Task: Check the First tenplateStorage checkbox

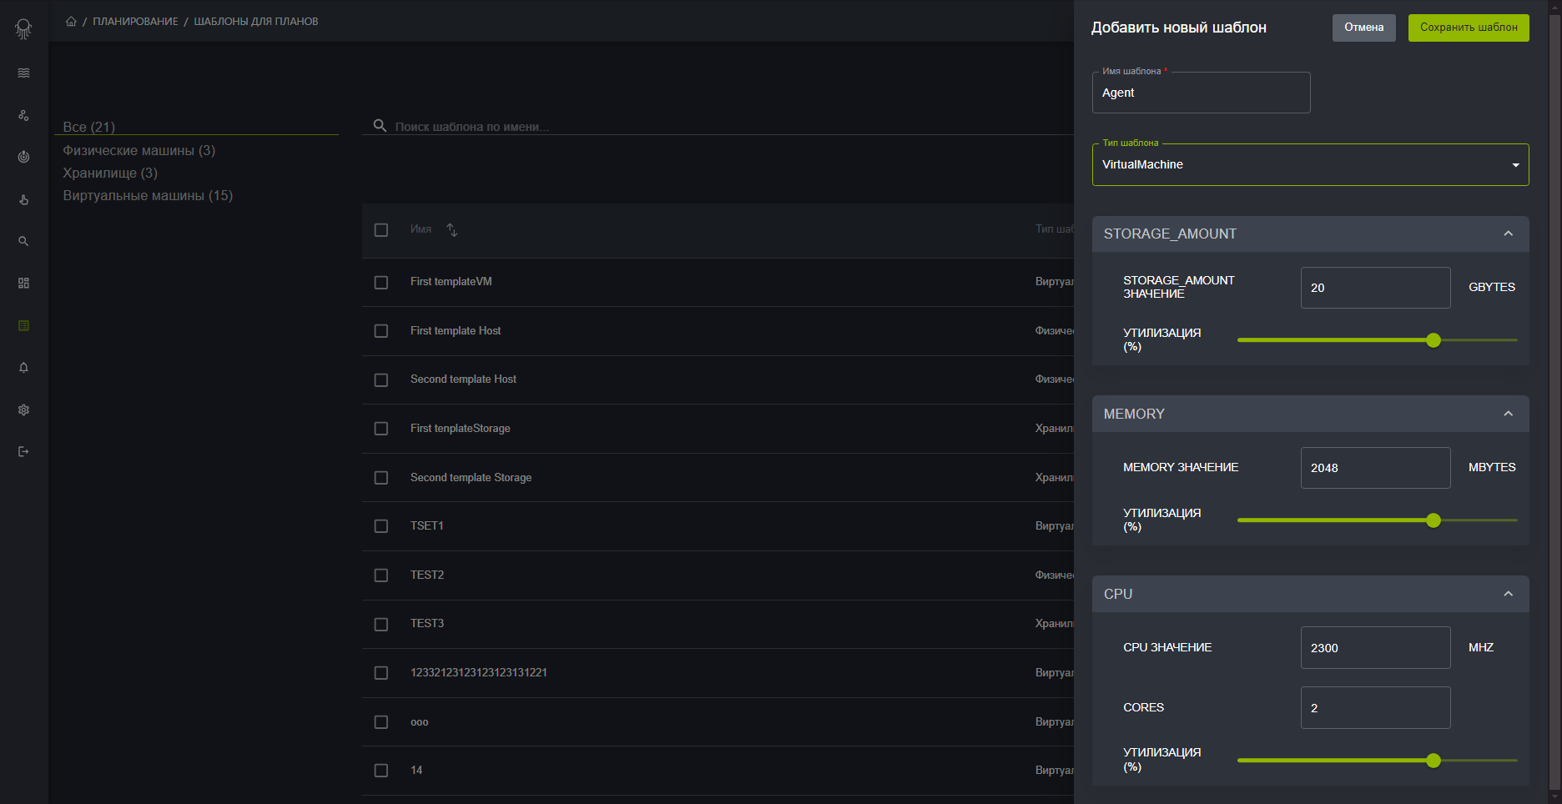Action: pyautogui.click(x=381, y=429)
